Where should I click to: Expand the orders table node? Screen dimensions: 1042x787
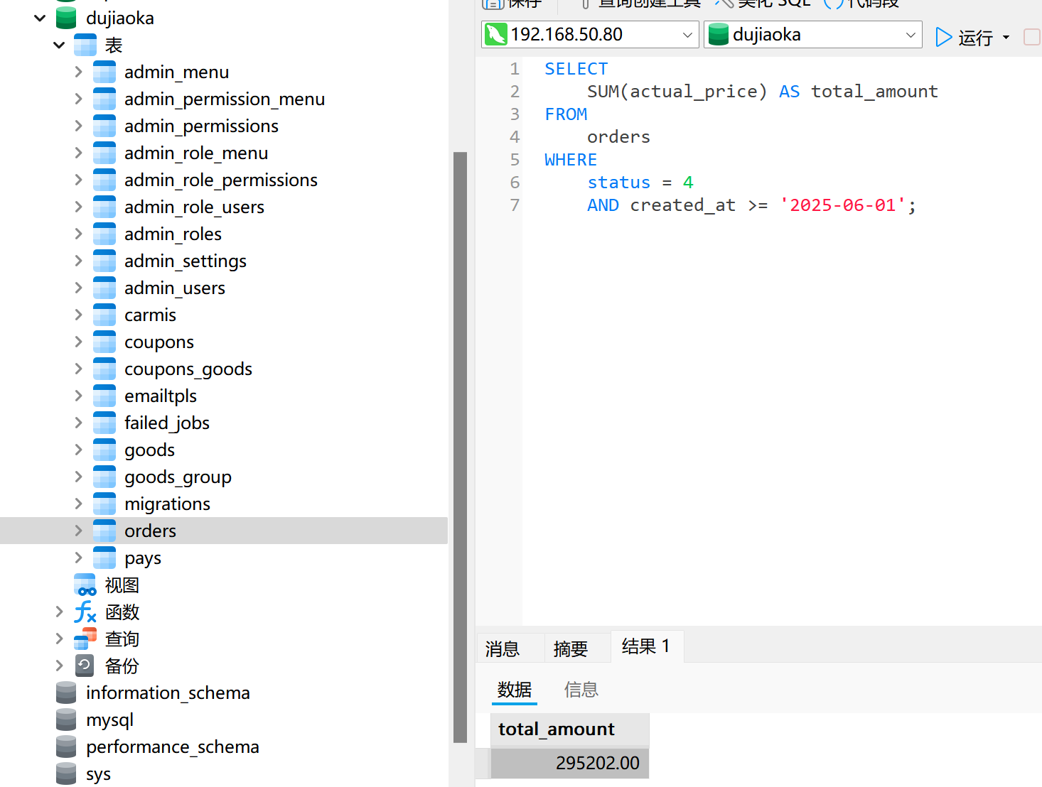(x=78, y=531)
